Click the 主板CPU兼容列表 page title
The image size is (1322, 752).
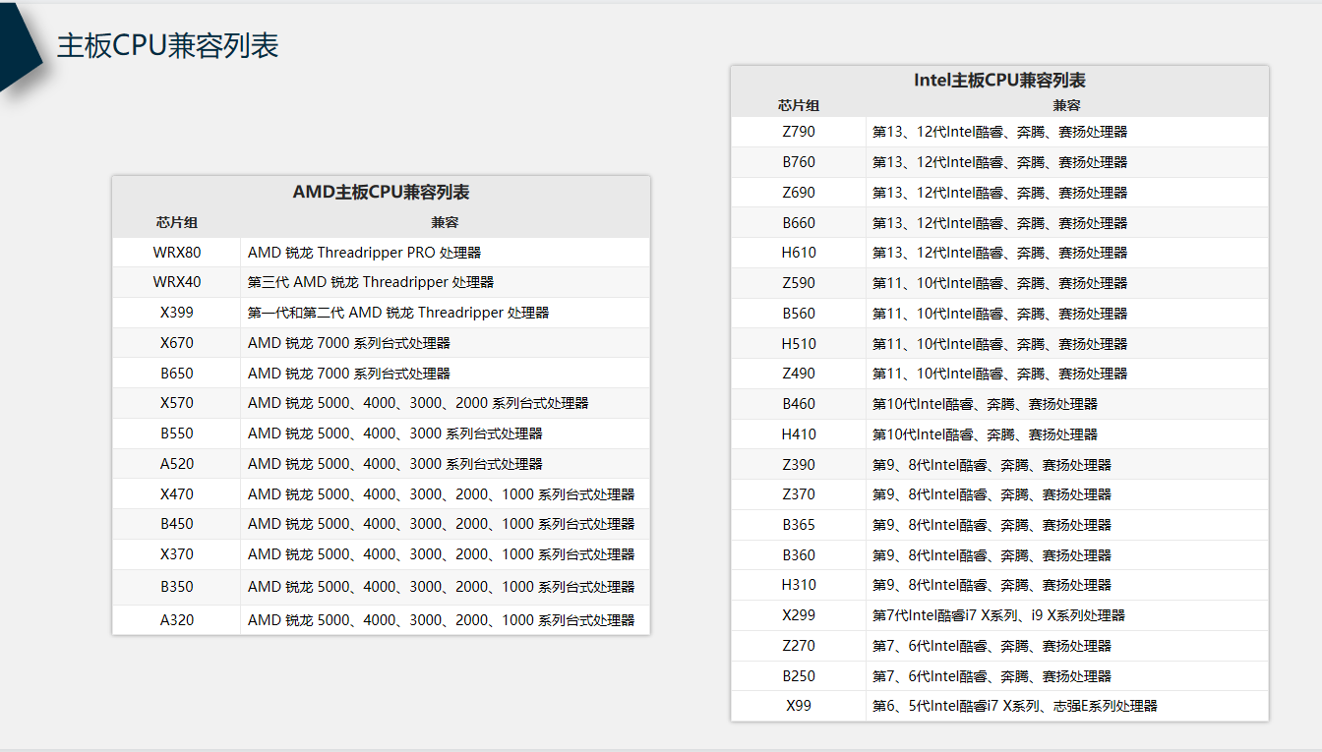pyautogui.click(x=168, y=46)
